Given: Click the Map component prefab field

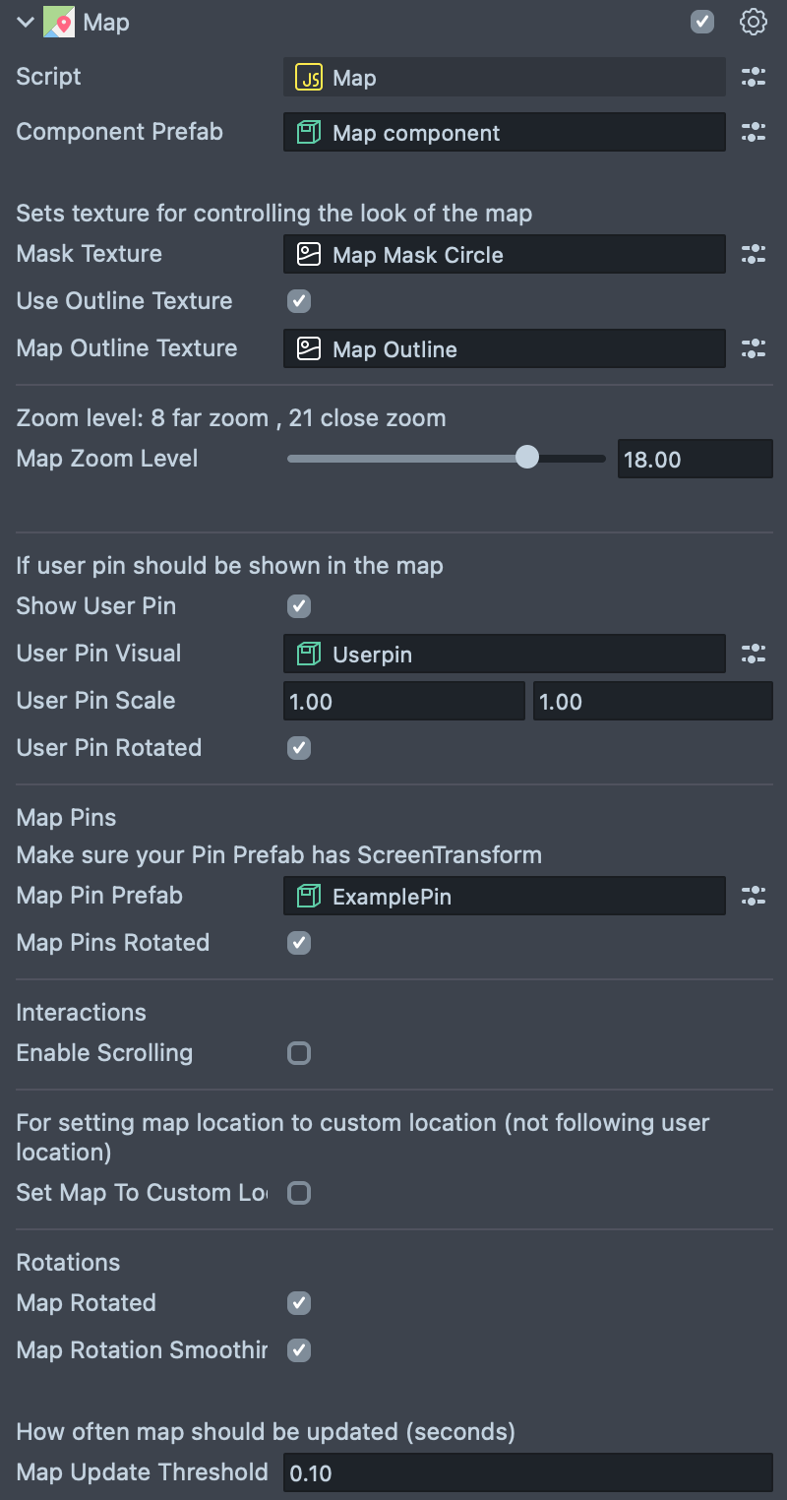Looking at the screenshot, I should [x=504, y=133].
